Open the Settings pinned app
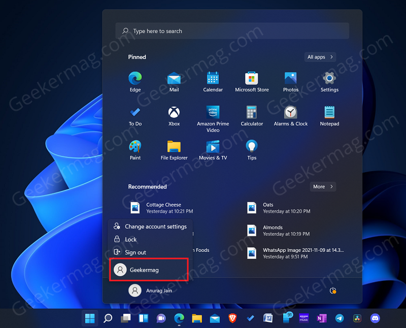Screen dimensions: 406x328 [329, 82]
